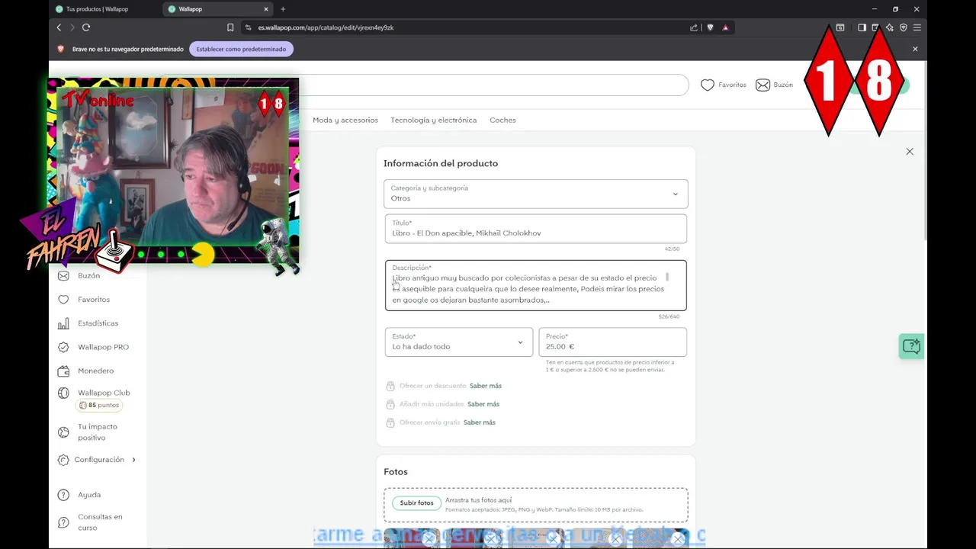The width and height of the screenshot is (976, 549).
Task: Click the Configuración gear icon
Action: [63, 460]
